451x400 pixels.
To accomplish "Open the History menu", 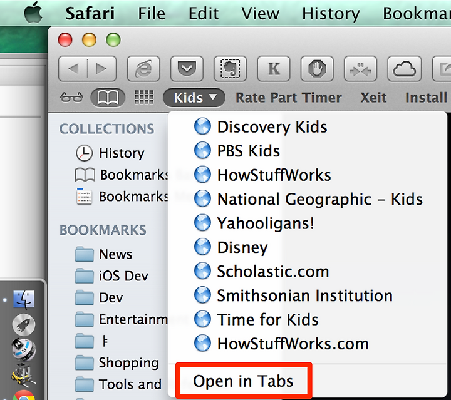I will pyautogui.click(x=331, y=14).
